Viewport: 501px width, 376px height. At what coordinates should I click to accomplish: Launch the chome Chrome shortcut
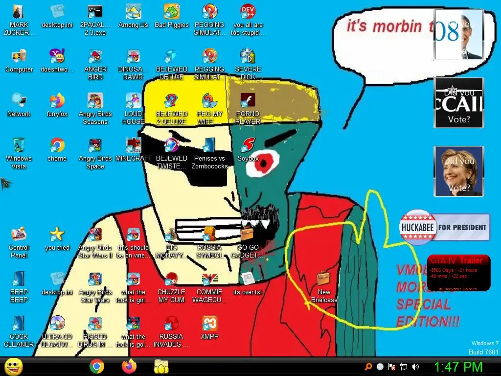57,150
